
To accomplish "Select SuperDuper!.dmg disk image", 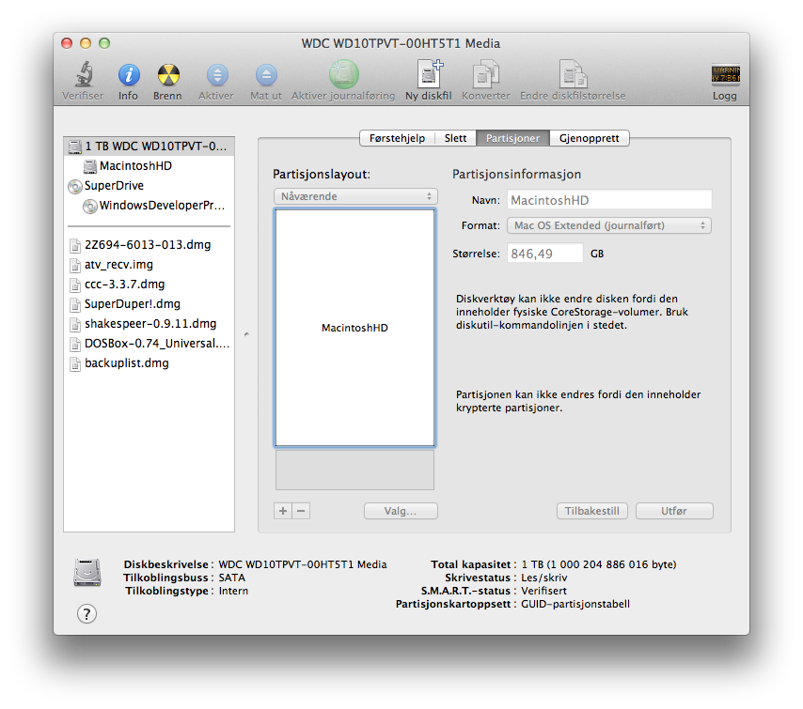I will pyautogui.click(x=149, y=304).
